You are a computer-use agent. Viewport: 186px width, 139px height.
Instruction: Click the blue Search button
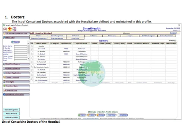pos(16,42)
